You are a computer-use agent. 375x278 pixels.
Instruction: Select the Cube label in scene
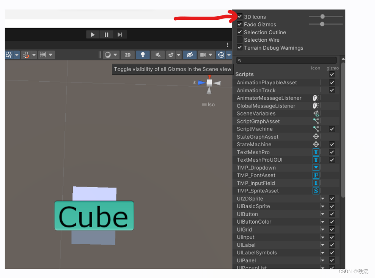[94, 216]
